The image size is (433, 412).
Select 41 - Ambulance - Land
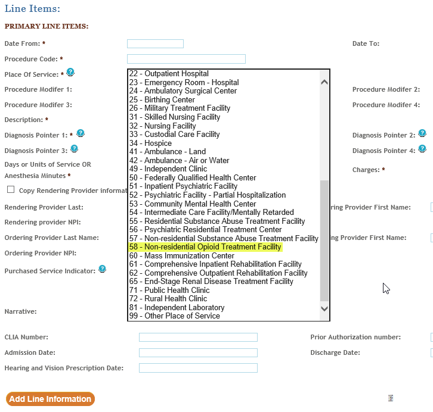tap(224, 152)
